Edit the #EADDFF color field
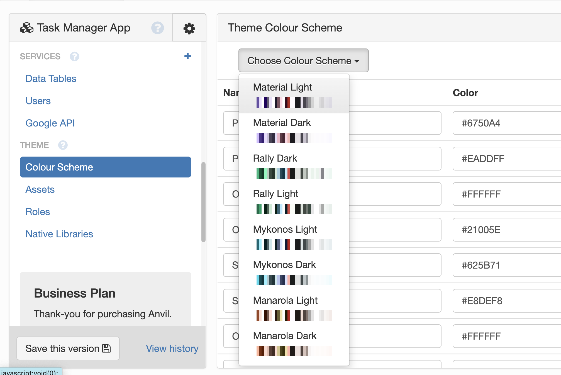Image resolution: width=561 pixels, height=375 pixels. tap(507, 159)
